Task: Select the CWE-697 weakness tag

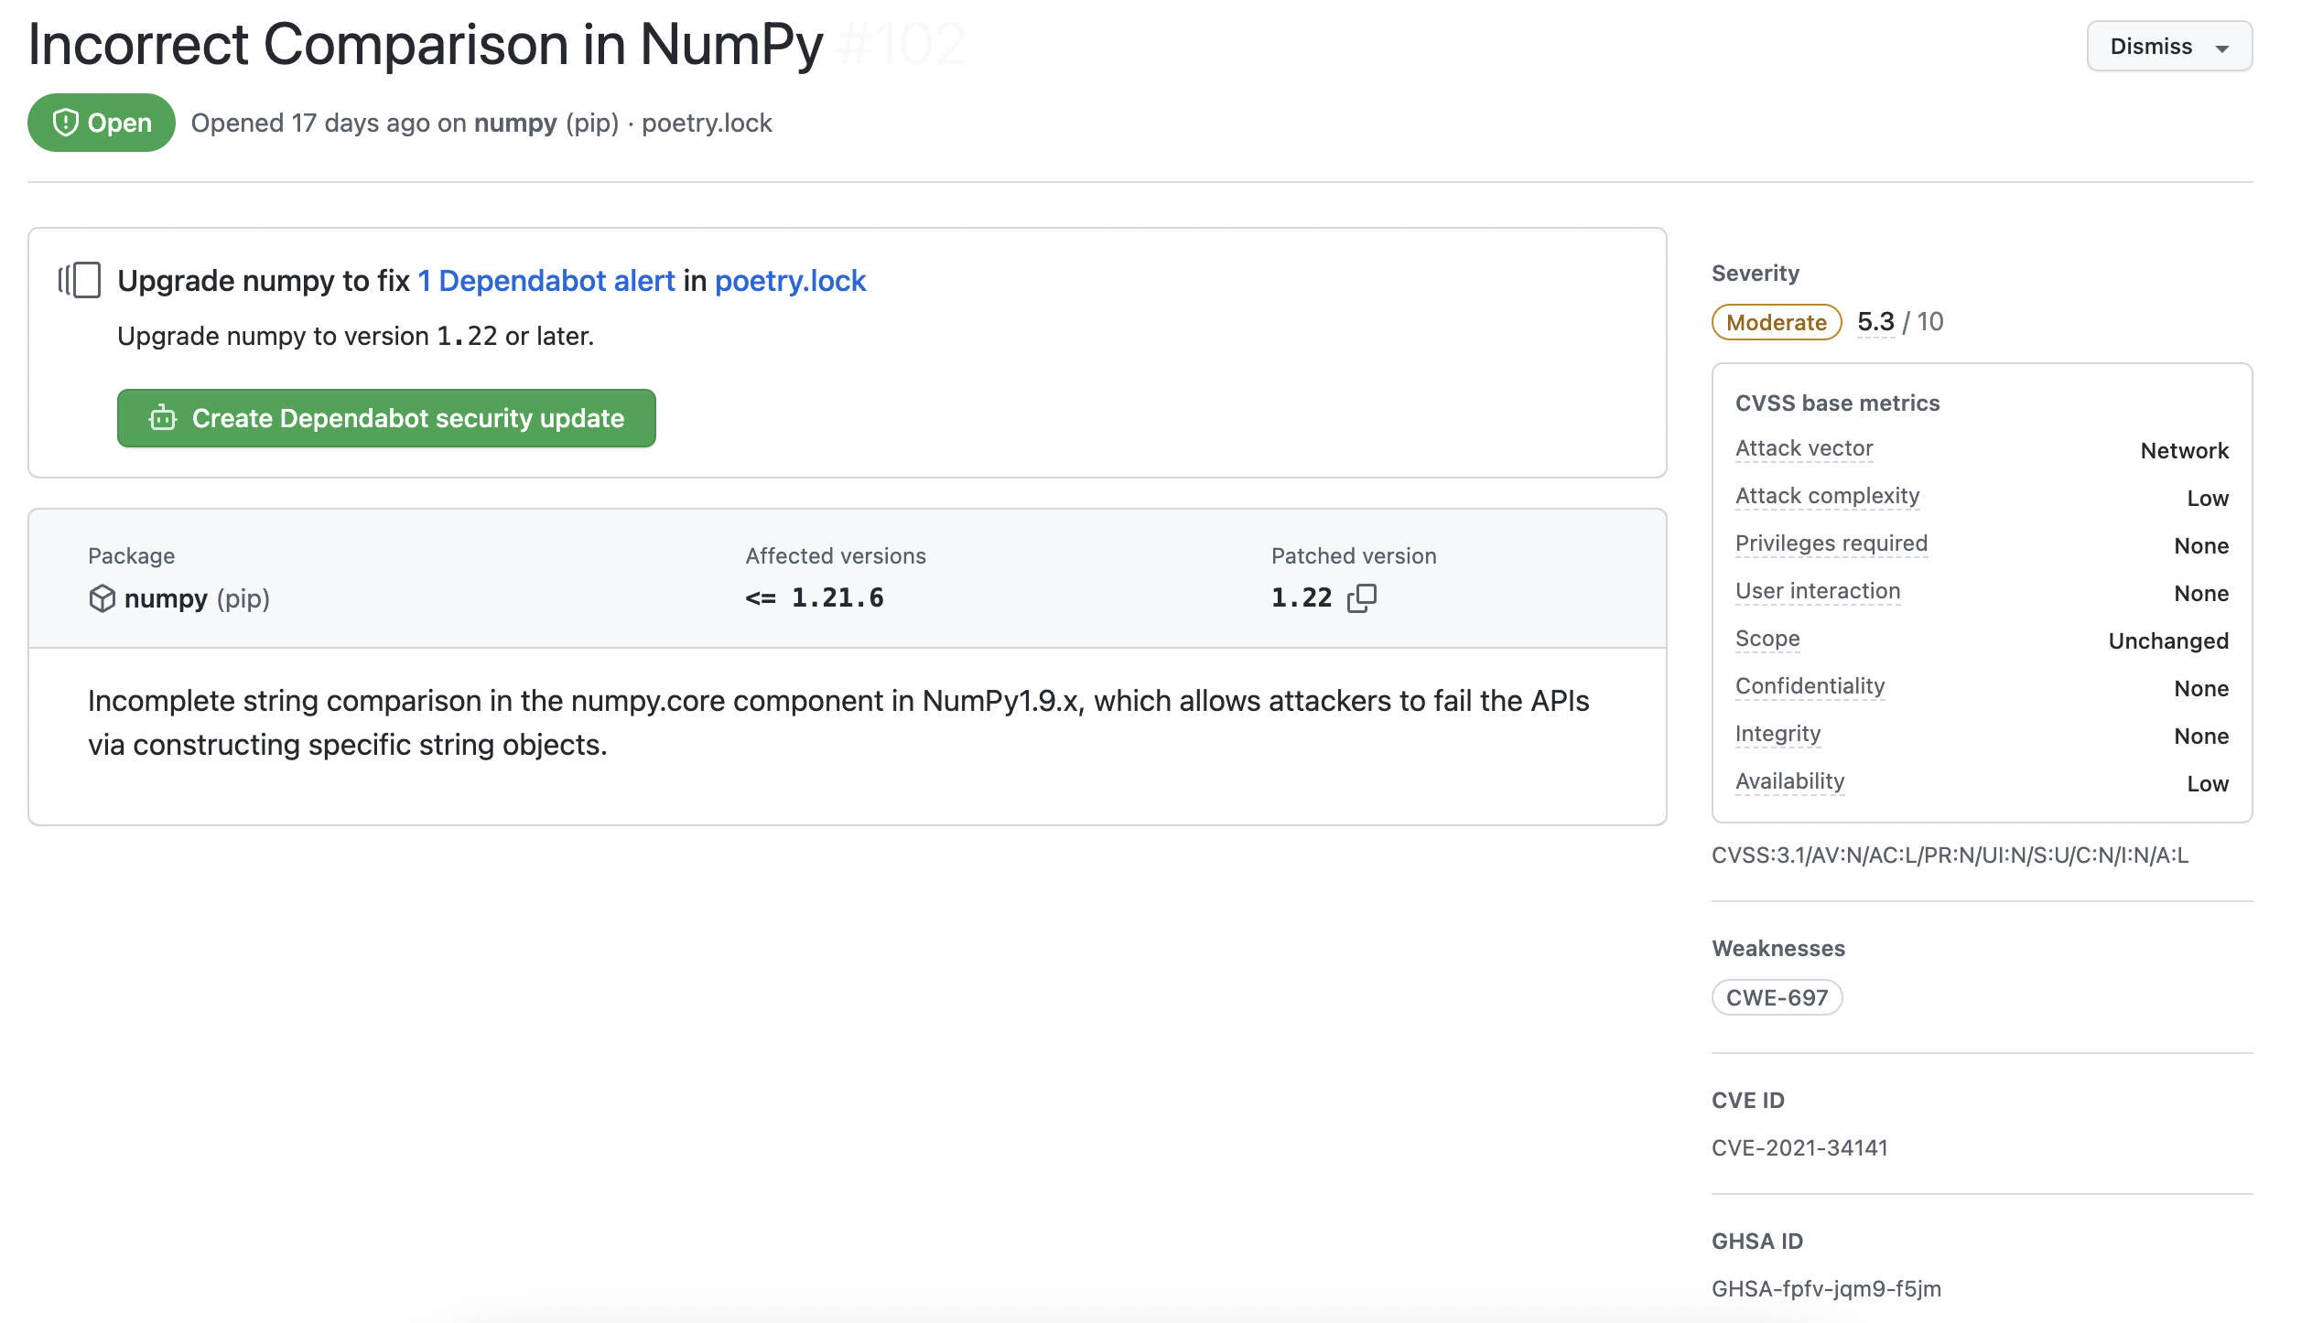Action: coord(1777,997)
